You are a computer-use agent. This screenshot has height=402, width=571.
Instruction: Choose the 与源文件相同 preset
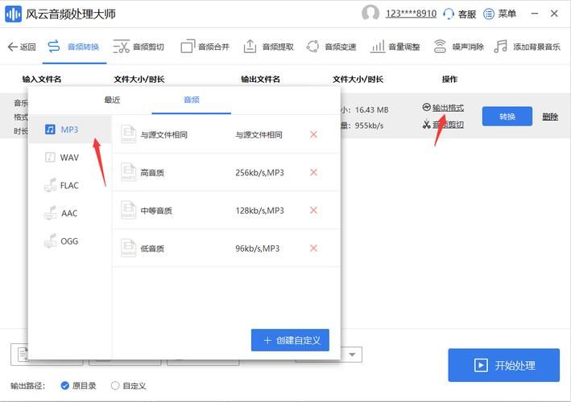[226, 134]
